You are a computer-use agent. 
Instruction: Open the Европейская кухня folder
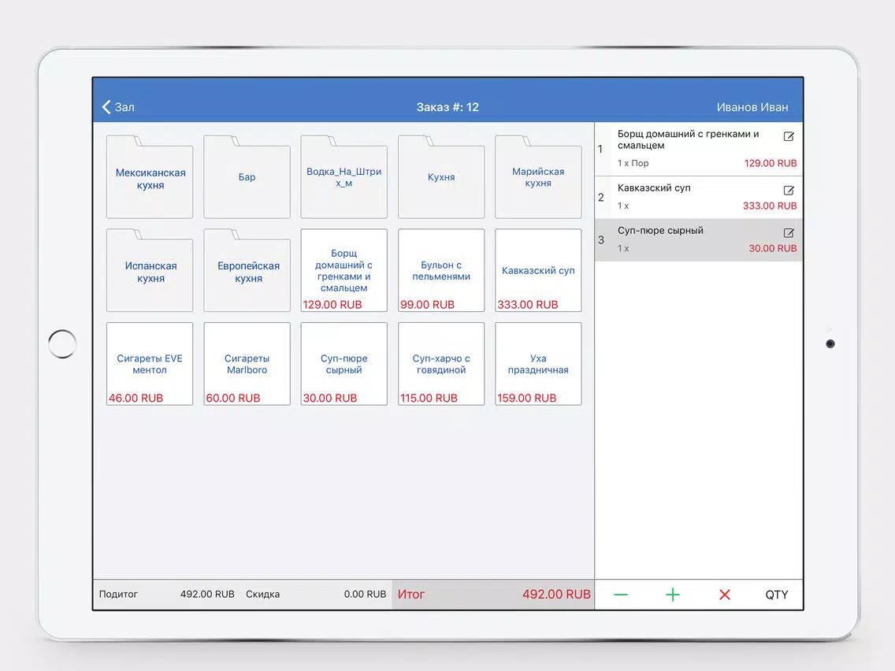click(x=247, y=271)
